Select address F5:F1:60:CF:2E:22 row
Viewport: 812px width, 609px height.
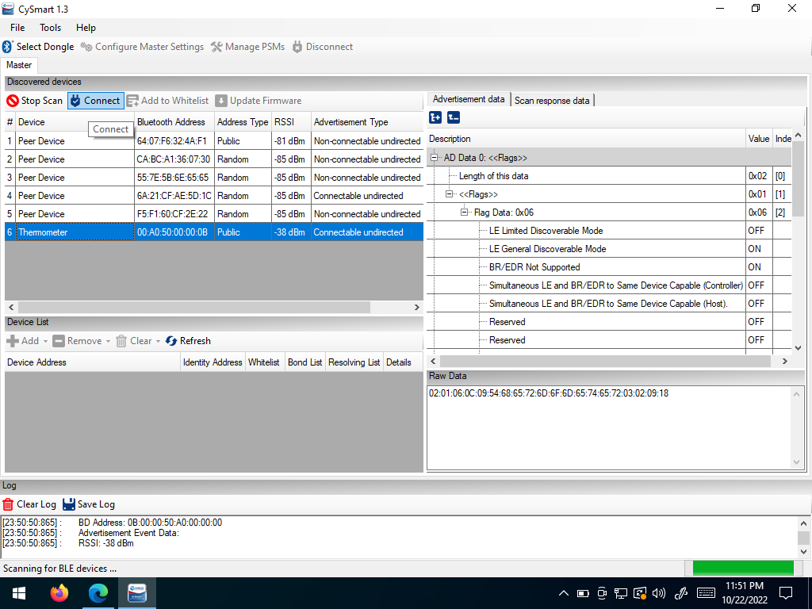click(214, 214)
